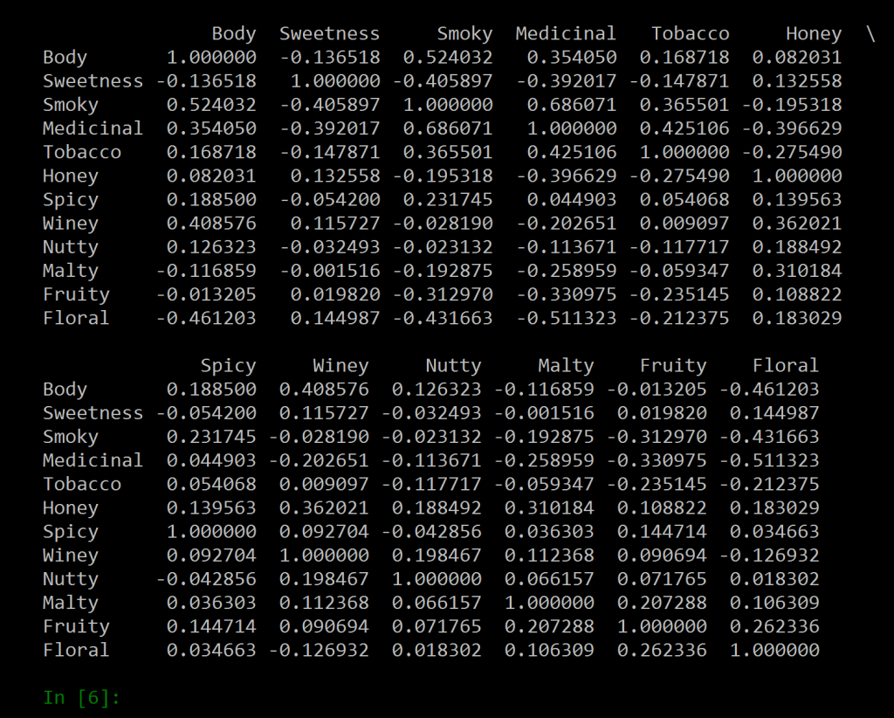Click the line-continuation backslash after Honey header
Viewport: 894px width, 718px height.
(870, 34)
